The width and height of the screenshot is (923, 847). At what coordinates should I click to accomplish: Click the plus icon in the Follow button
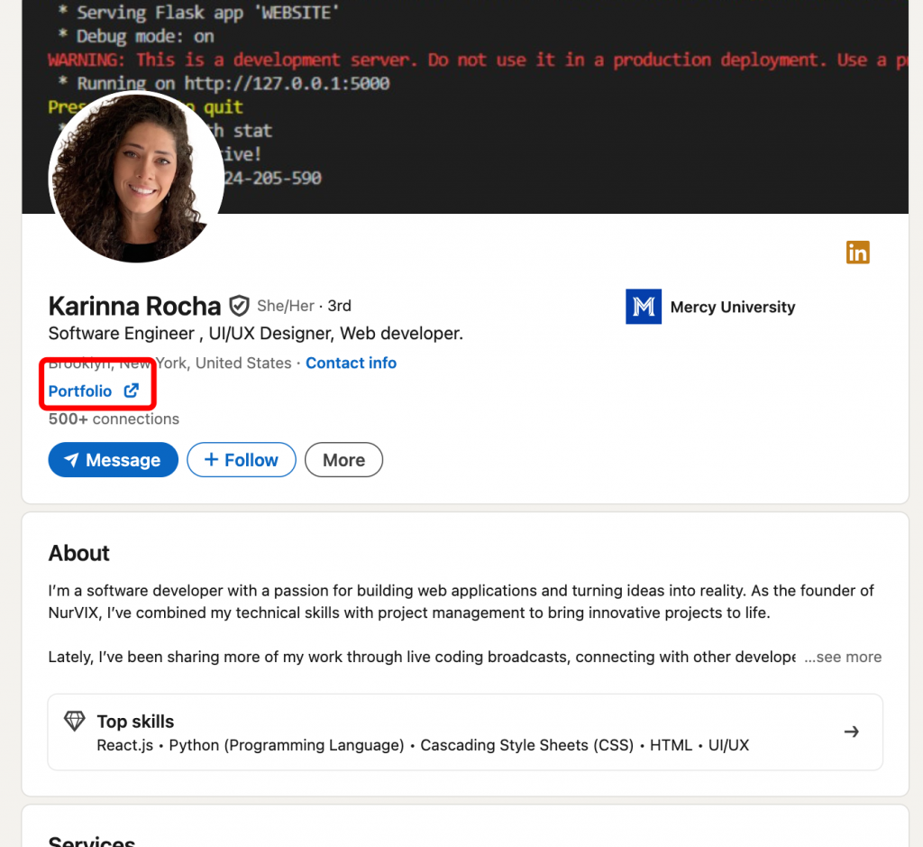click(212, 460)
